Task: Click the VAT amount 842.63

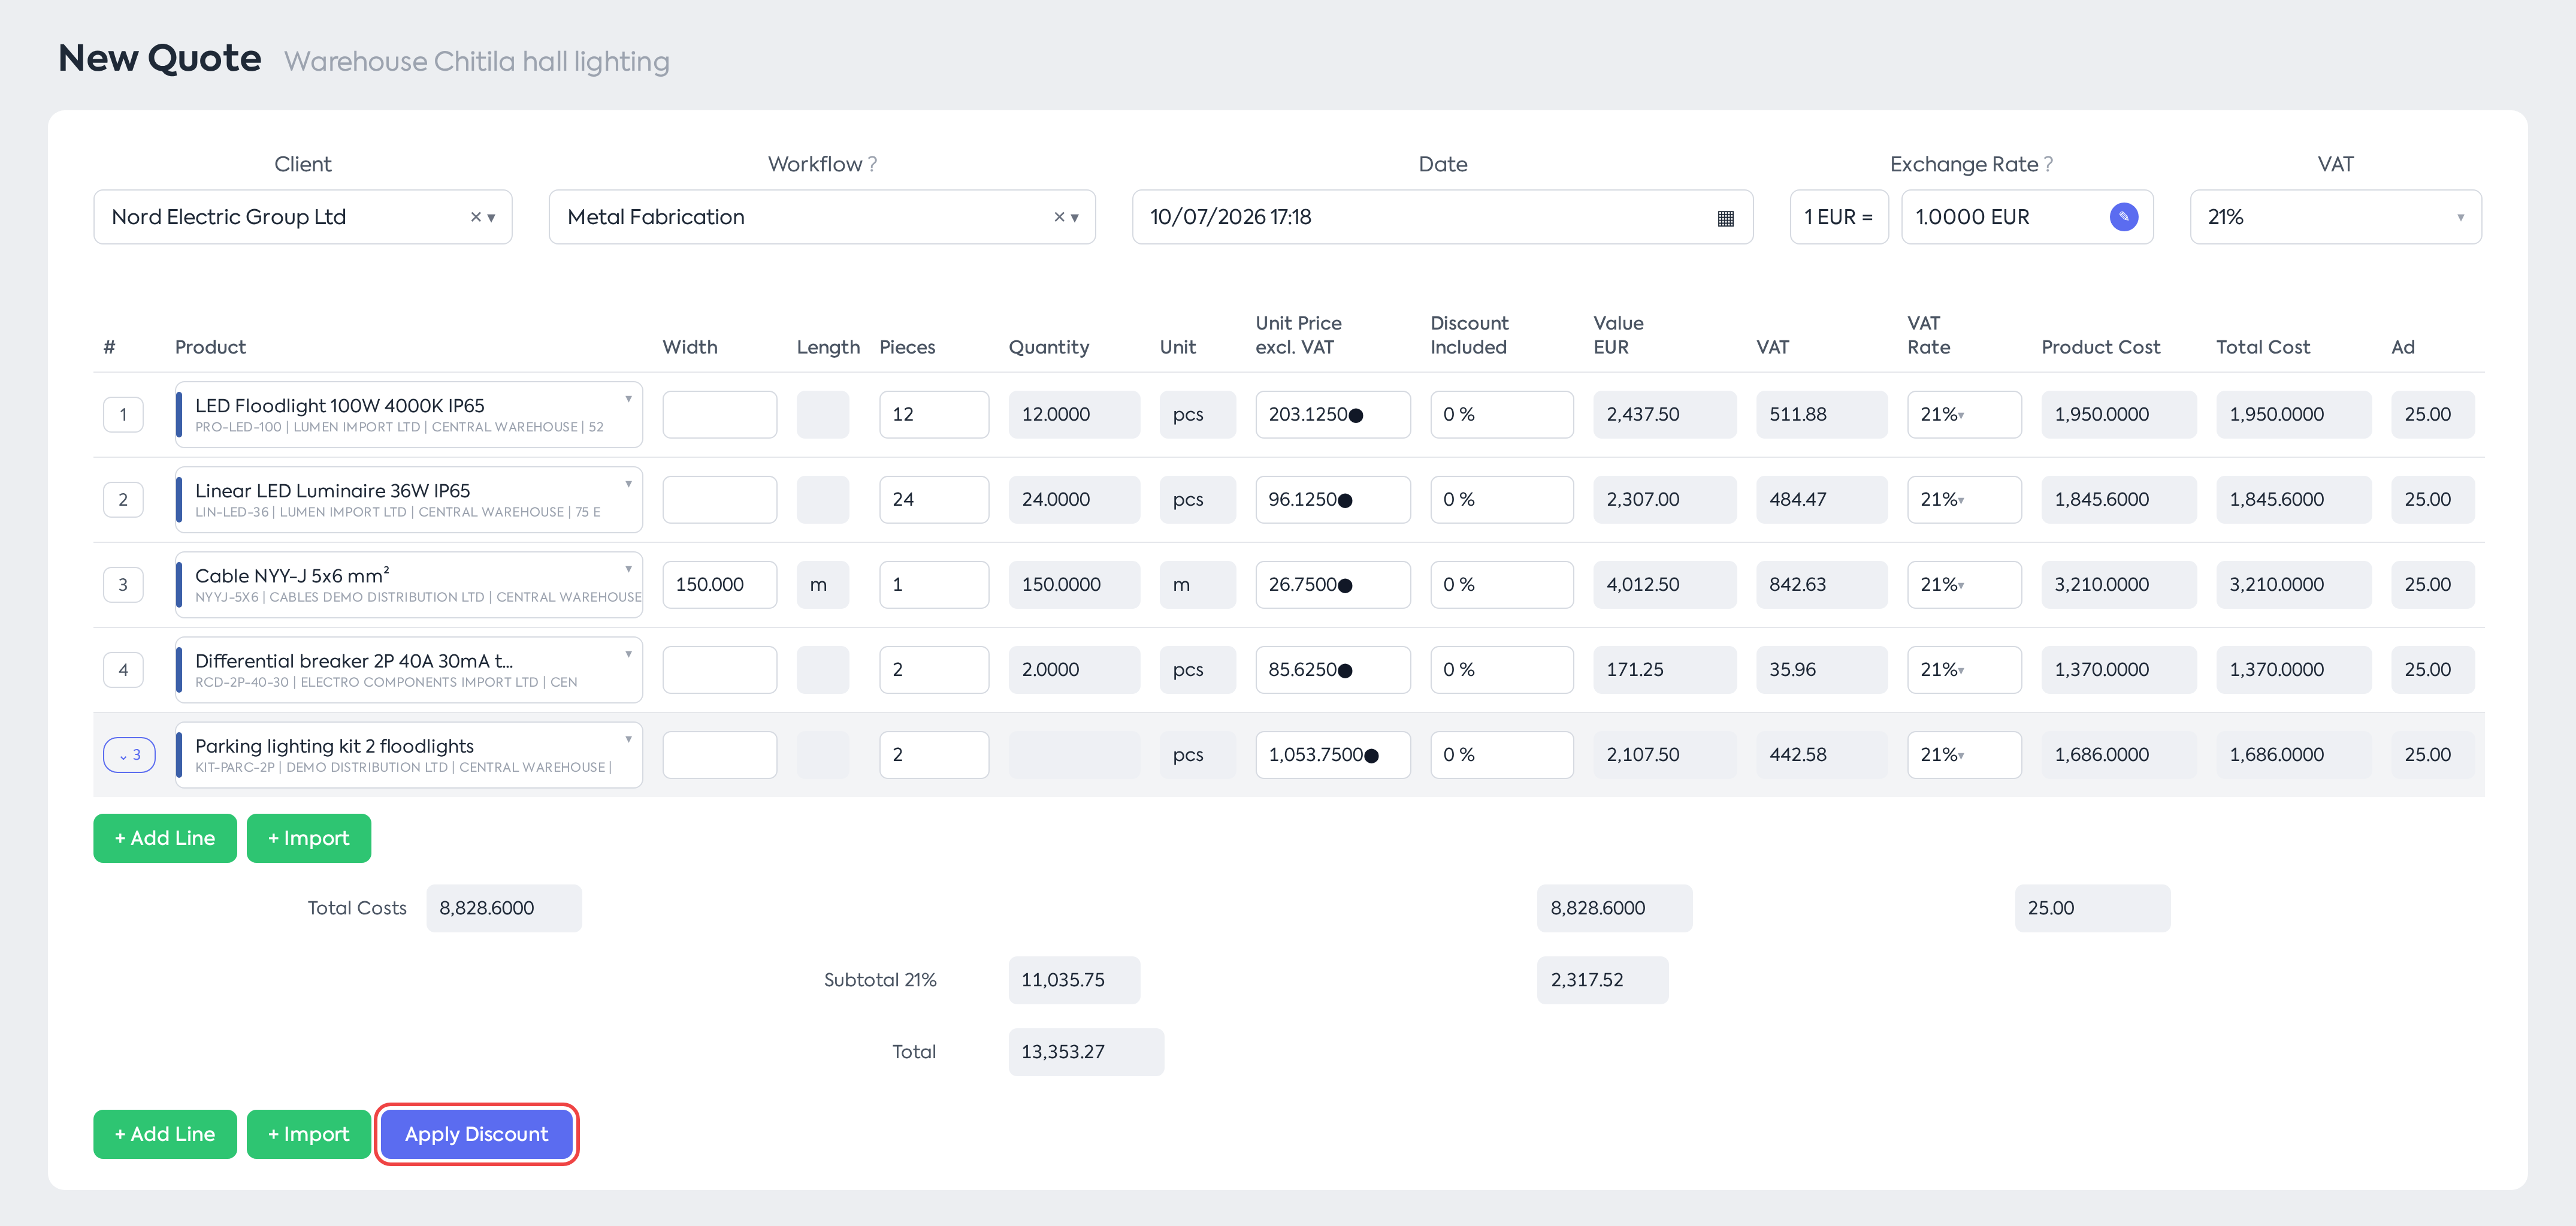Action: click(x=1821, y=584)
